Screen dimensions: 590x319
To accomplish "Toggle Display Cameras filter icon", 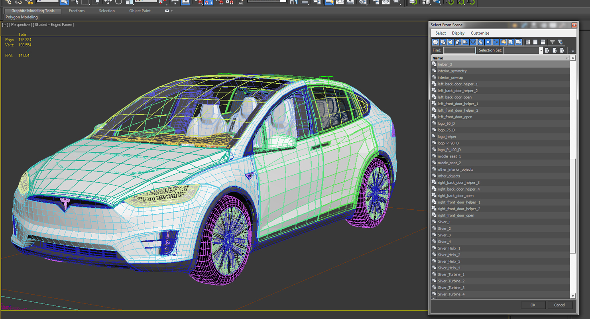I will (458, 42).
